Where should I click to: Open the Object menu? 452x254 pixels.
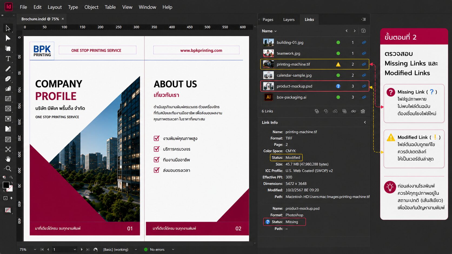pyautogui.click(x=91, y=7)
